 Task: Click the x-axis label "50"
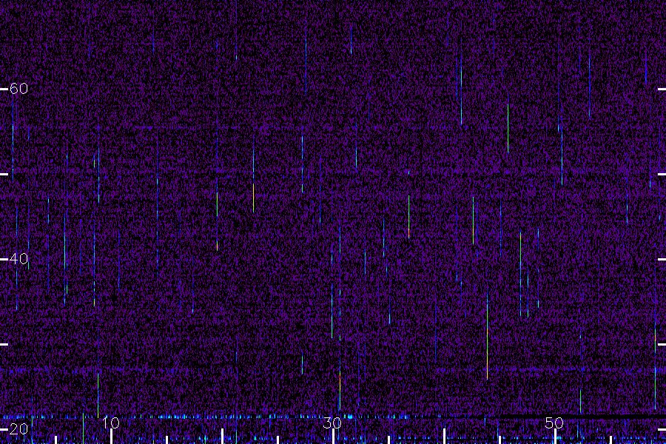click(554, 423)
